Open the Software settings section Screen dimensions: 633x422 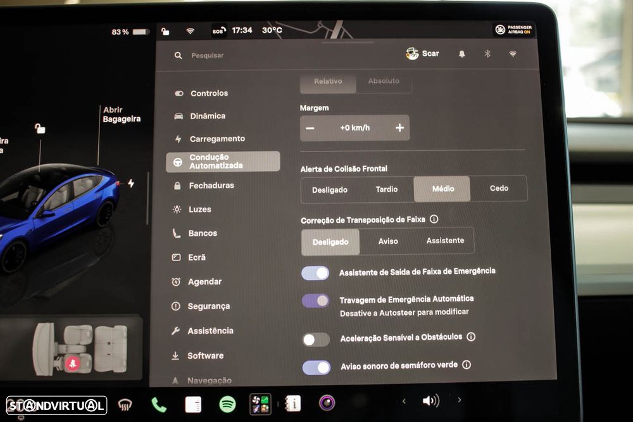[197, 355]
